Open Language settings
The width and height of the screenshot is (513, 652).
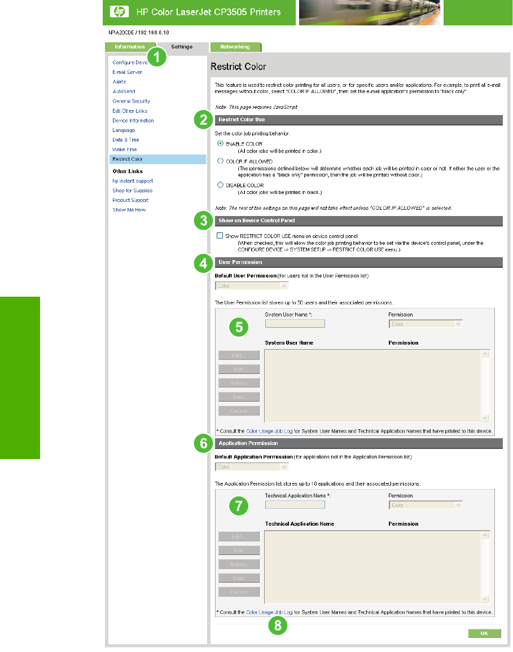(124, 130)
